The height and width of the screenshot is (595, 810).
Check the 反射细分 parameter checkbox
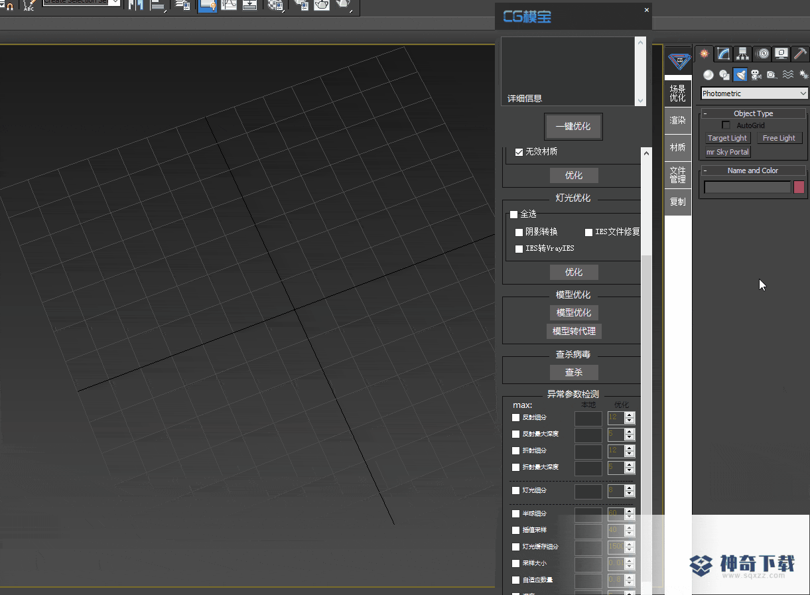point(516,417)
